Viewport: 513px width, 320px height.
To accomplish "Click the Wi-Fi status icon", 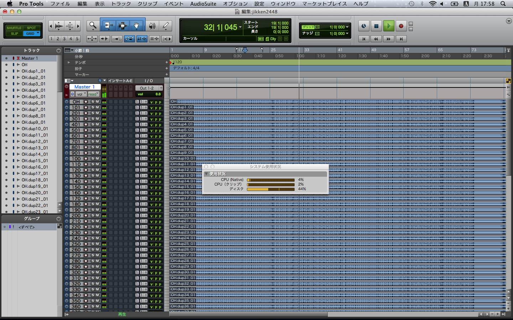I will tap(432, 4).
